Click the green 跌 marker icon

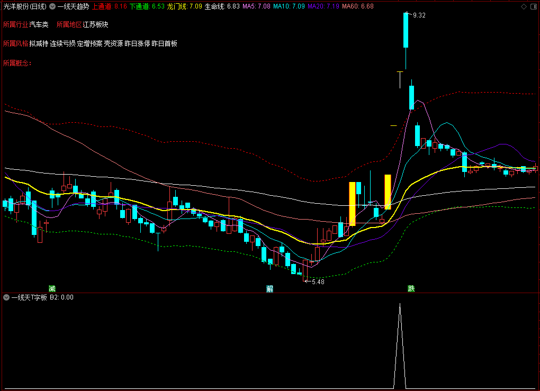click(411, 288)
